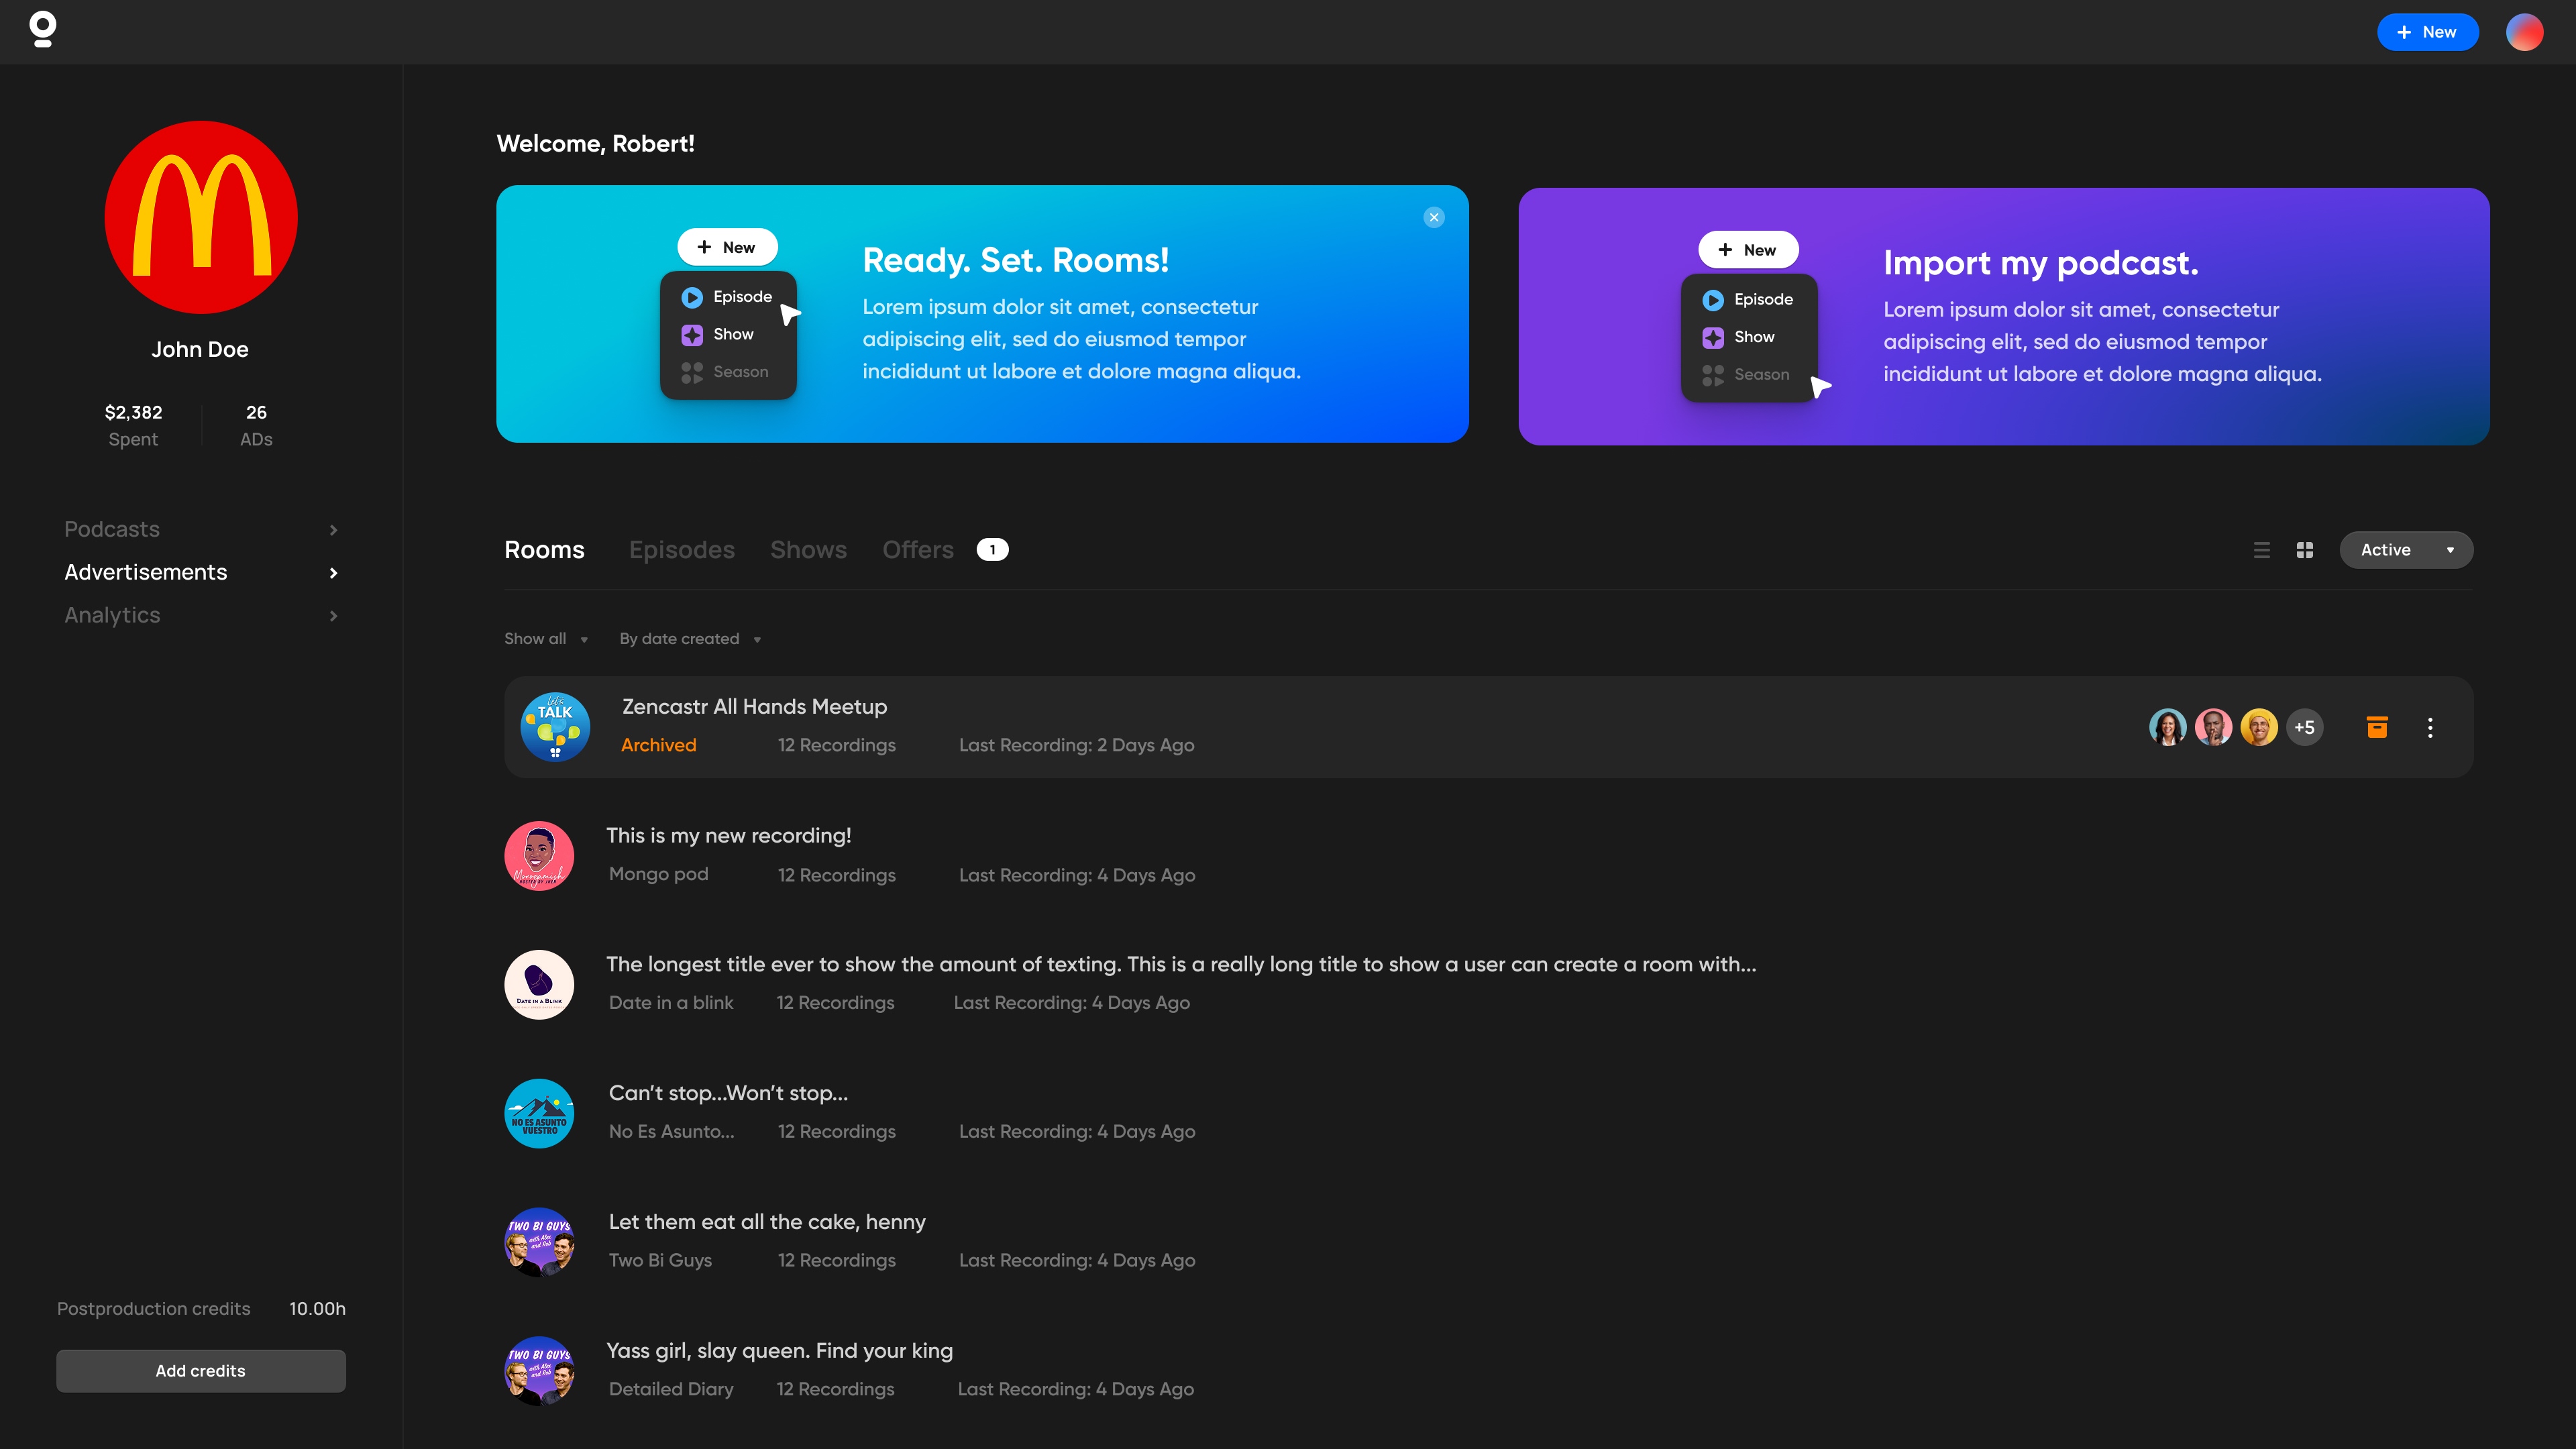This screenshot has width=2576, height=1449.
Task: Click the +5 participants badge
Action: click(2304, 727)
